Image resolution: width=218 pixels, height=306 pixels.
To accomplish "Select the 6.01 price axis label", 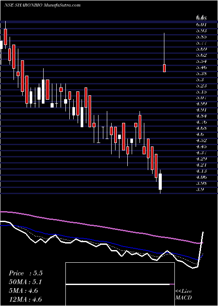I will (x=201, y=24).
